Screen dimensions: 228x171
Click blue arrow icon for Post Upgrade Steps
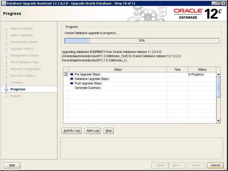71,83
